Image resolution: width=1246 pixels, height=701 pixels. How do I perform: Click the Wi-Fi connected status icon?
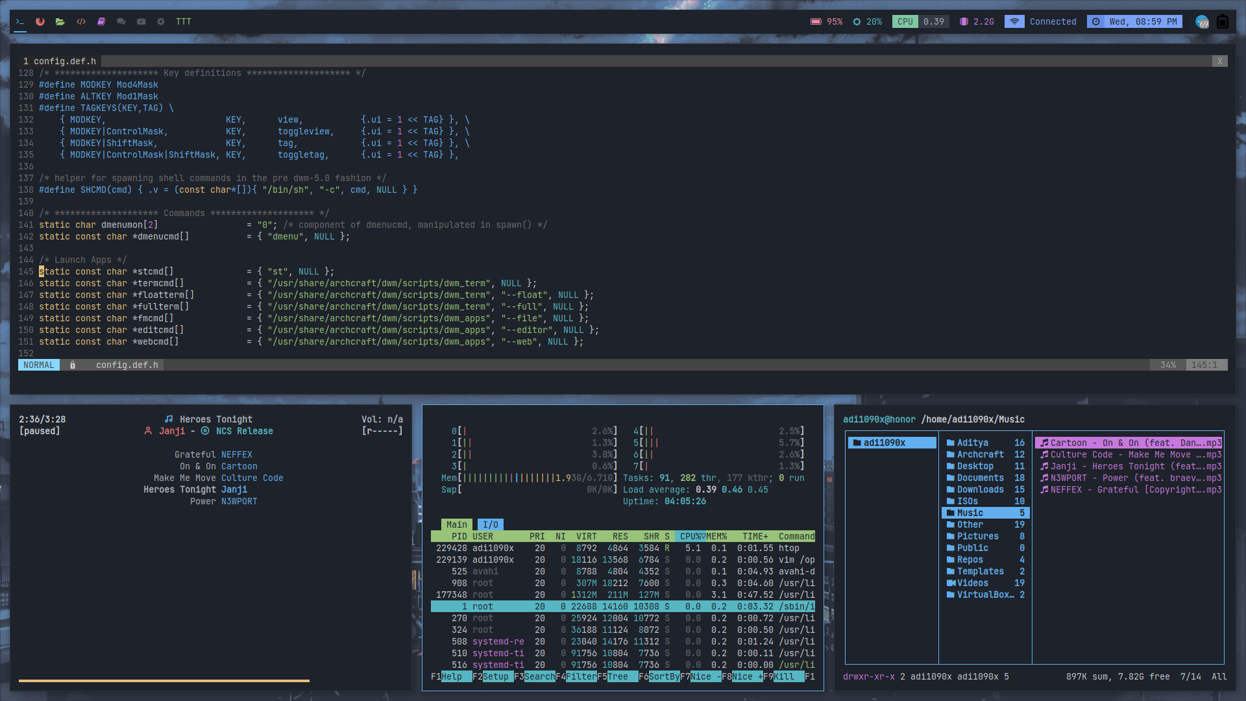click(1014, 21)
